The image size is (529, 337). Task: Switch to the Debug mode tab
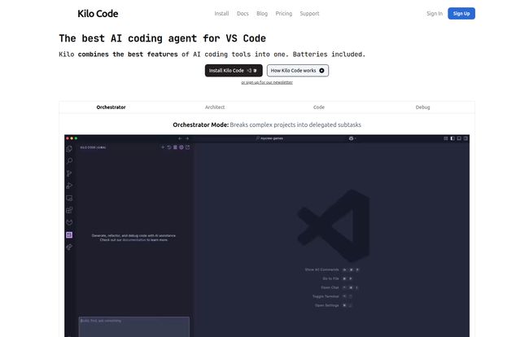422,107
